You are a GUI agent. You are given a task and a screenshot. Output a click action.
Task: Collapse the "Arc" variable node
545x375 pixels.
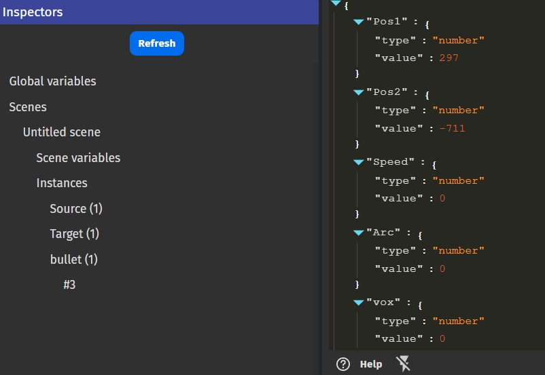tap(358, 233)
